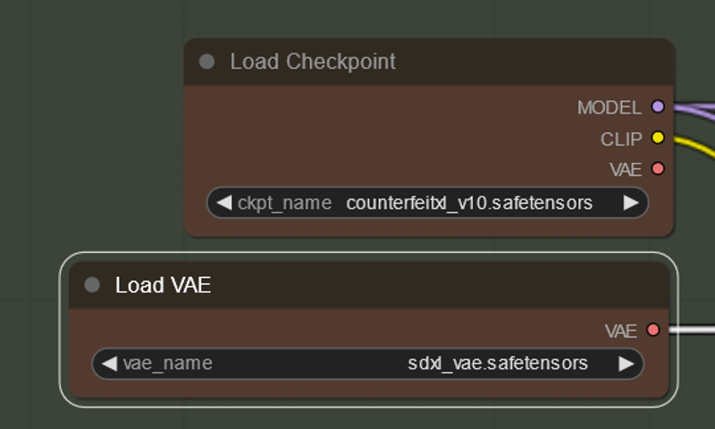Image resolution: width=715 pixels, height=429 pixels.
Task: Select next checkpoint with right arrow
Action: pyautogui.click(x=631, y=202)
